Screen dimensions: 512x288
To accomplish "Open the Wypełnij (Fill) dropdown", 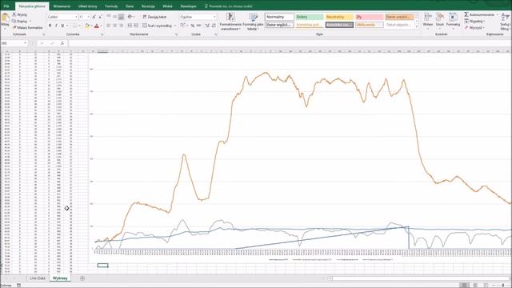I will (475, 22).
